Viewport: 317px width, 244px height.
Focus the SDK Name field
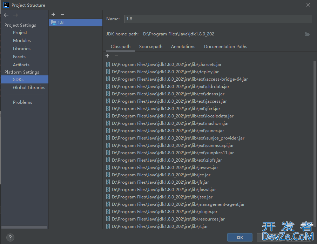click(x=218, y=19)
